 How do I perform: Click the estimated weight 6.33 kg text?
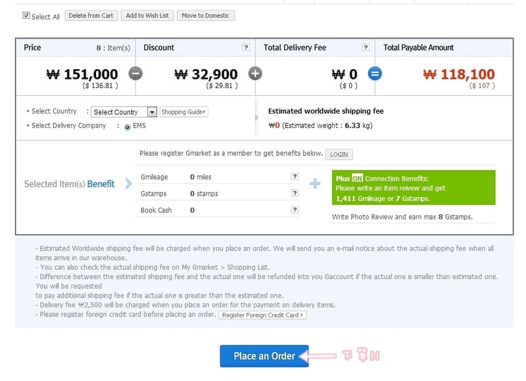[327, 125]
